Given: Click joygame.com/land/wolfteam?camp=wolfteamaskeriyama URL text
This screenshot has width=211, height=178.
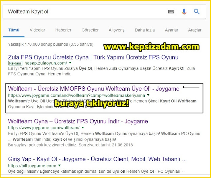Looking at the screenshot, I should [76, 95].
